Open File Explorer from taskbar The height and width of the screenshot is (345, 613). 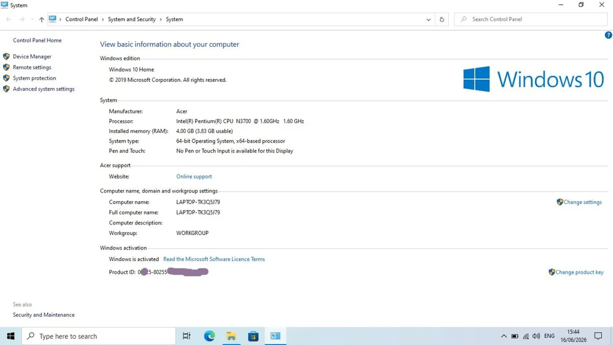[231, 336]
